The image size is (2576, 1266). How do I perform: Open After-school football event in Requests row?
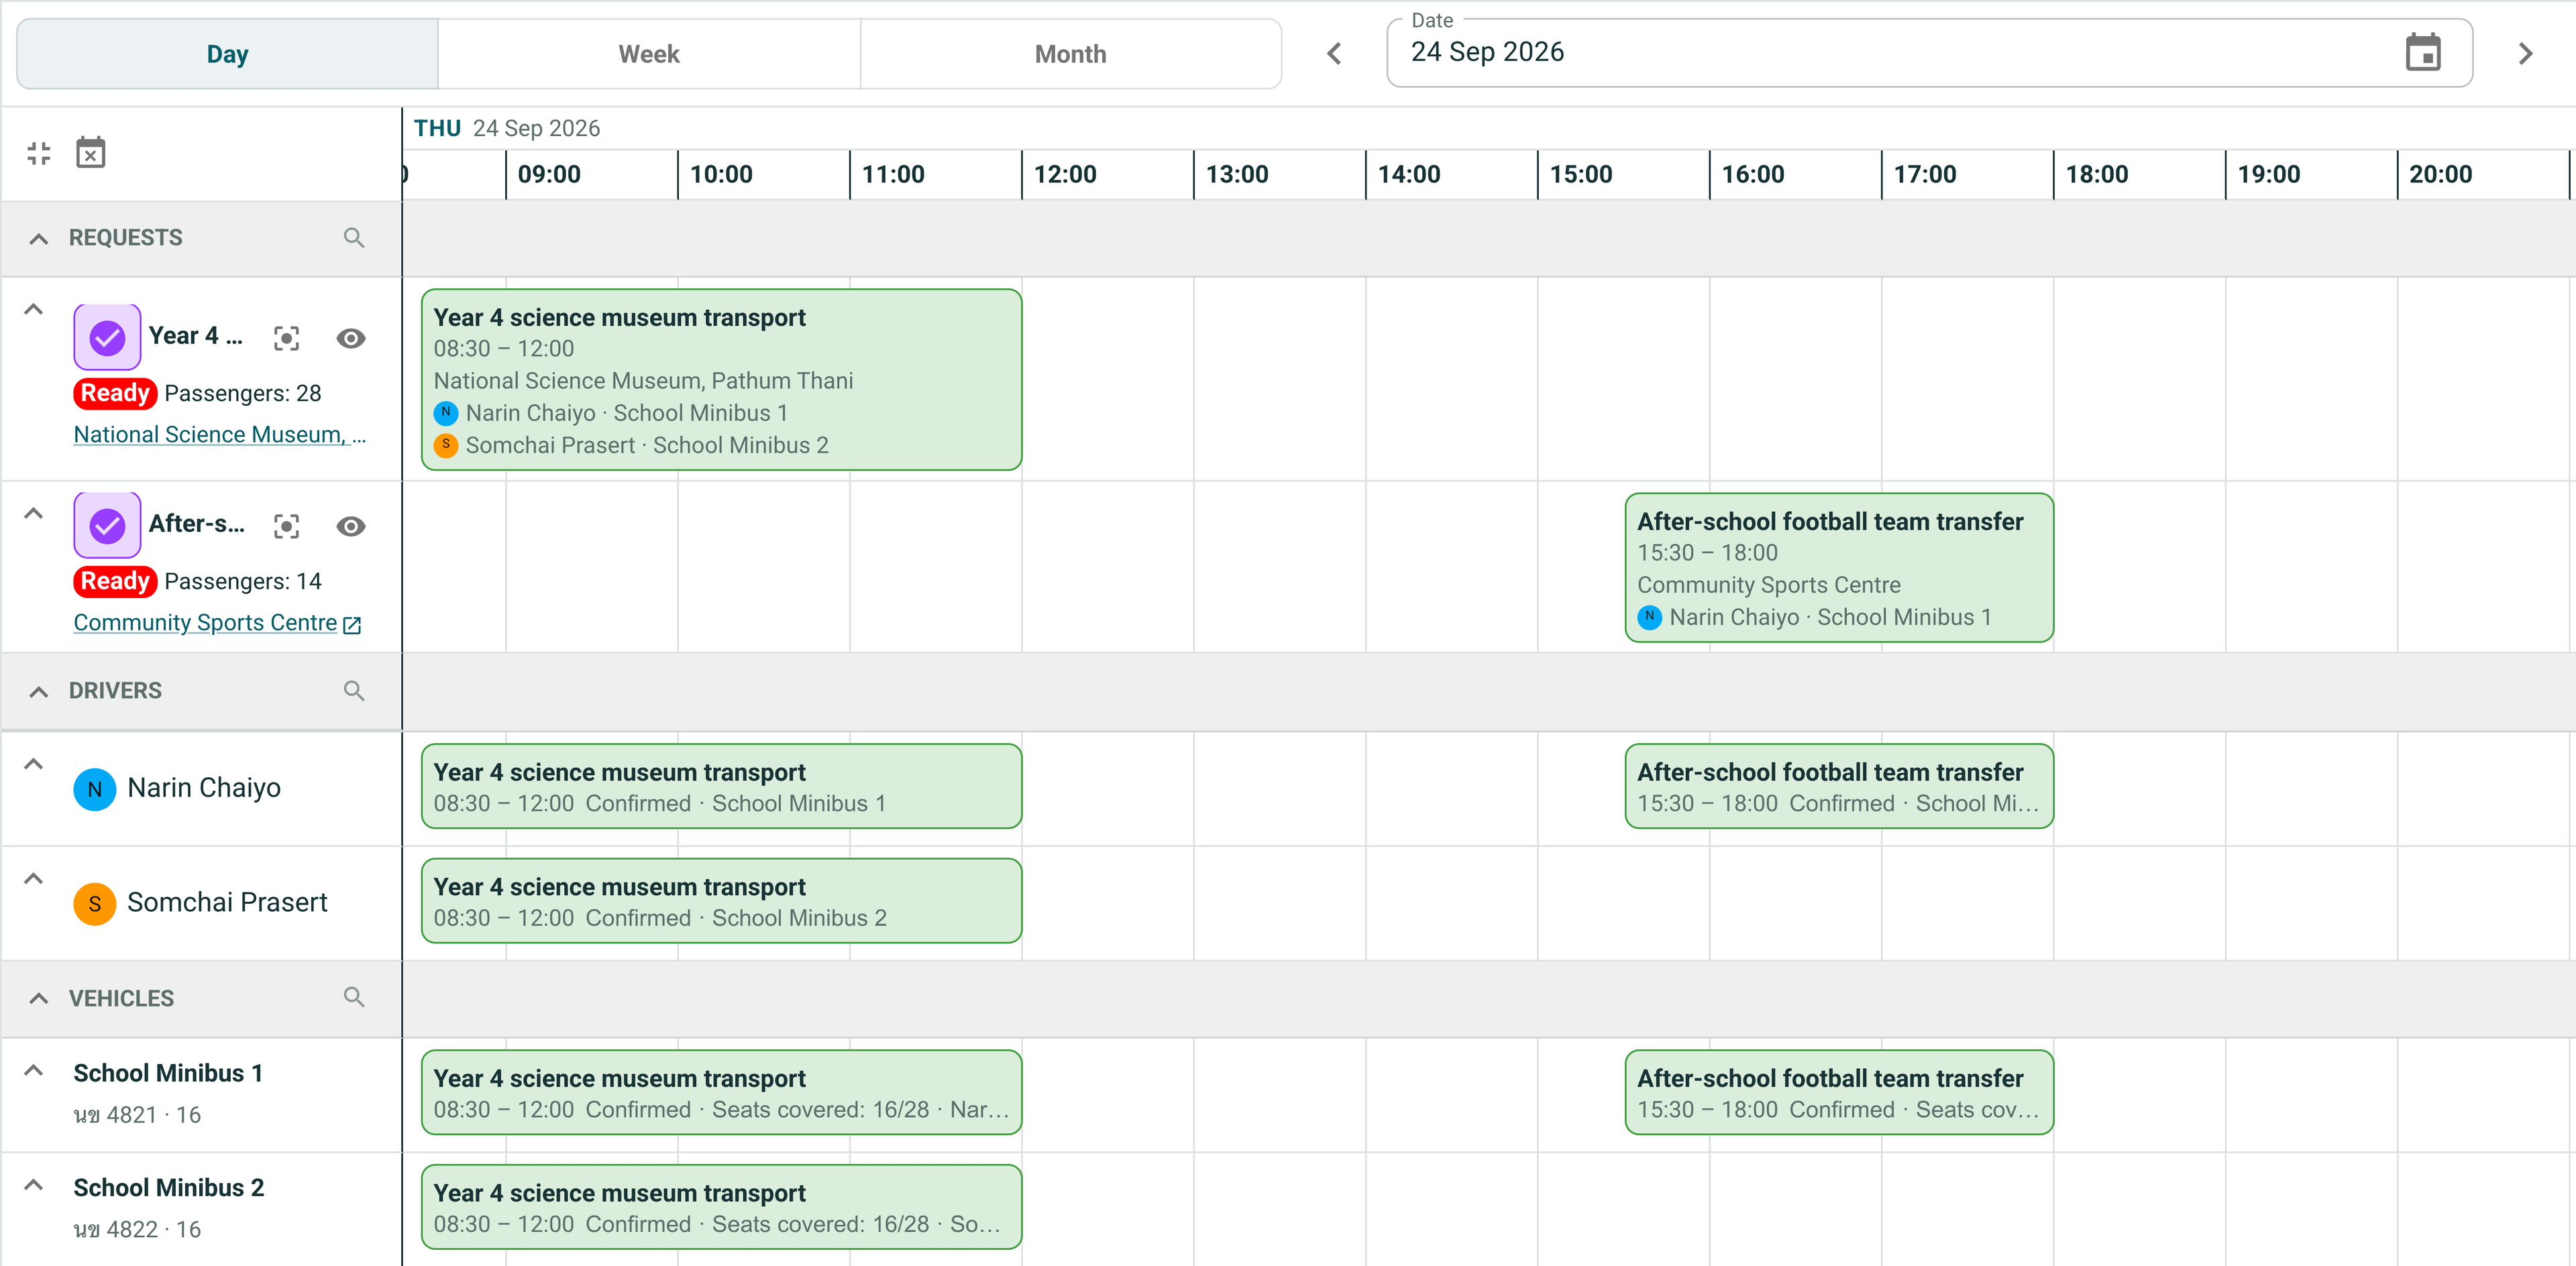pos(1839,567)
